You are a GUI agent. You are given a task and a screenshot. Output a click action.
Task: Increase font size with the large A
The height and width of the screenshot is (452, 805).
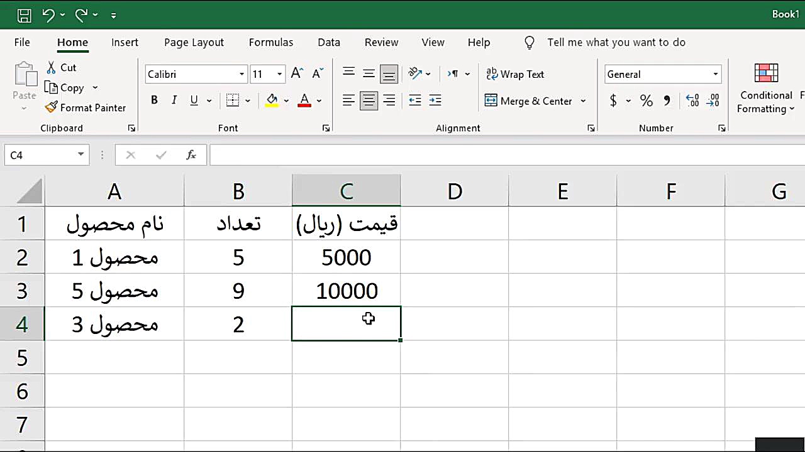pyautogui.click(x=297, y=73)
